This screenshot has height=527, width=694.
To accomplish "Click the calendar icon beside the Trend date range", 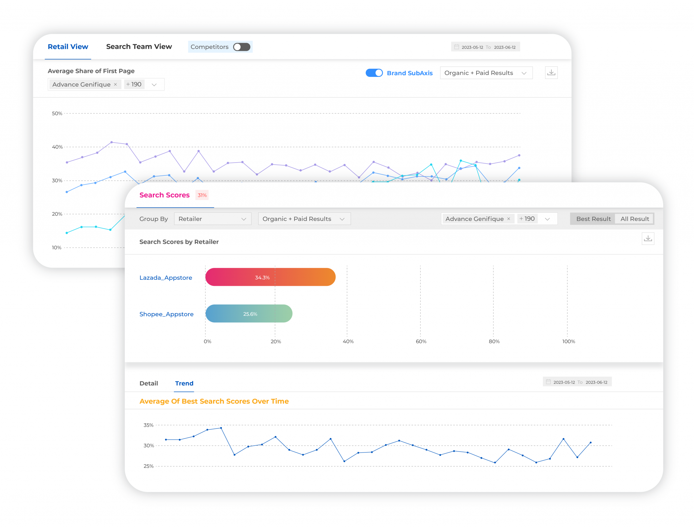I will click(548, 382).
